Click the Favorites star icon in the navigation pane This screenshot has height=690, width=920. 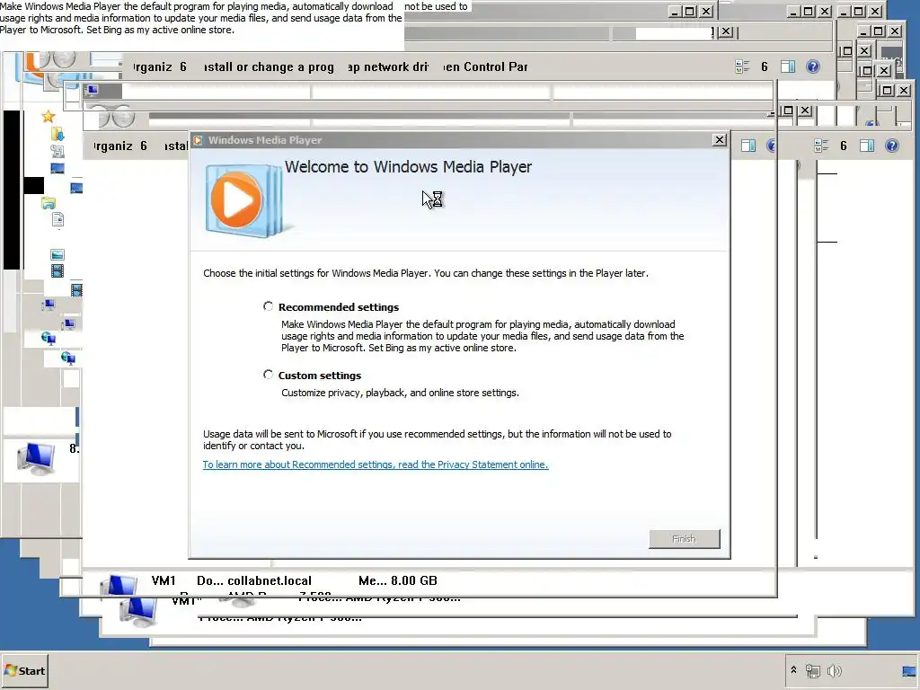tap(49, 116)
